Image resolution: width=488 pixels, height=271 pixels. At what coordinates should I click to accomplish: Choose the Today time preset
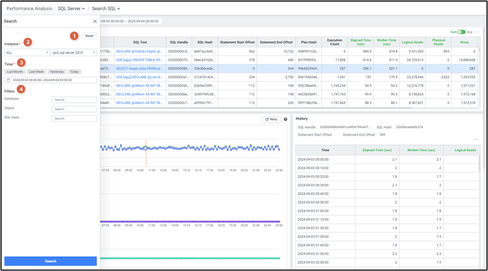tap(74, 72)
